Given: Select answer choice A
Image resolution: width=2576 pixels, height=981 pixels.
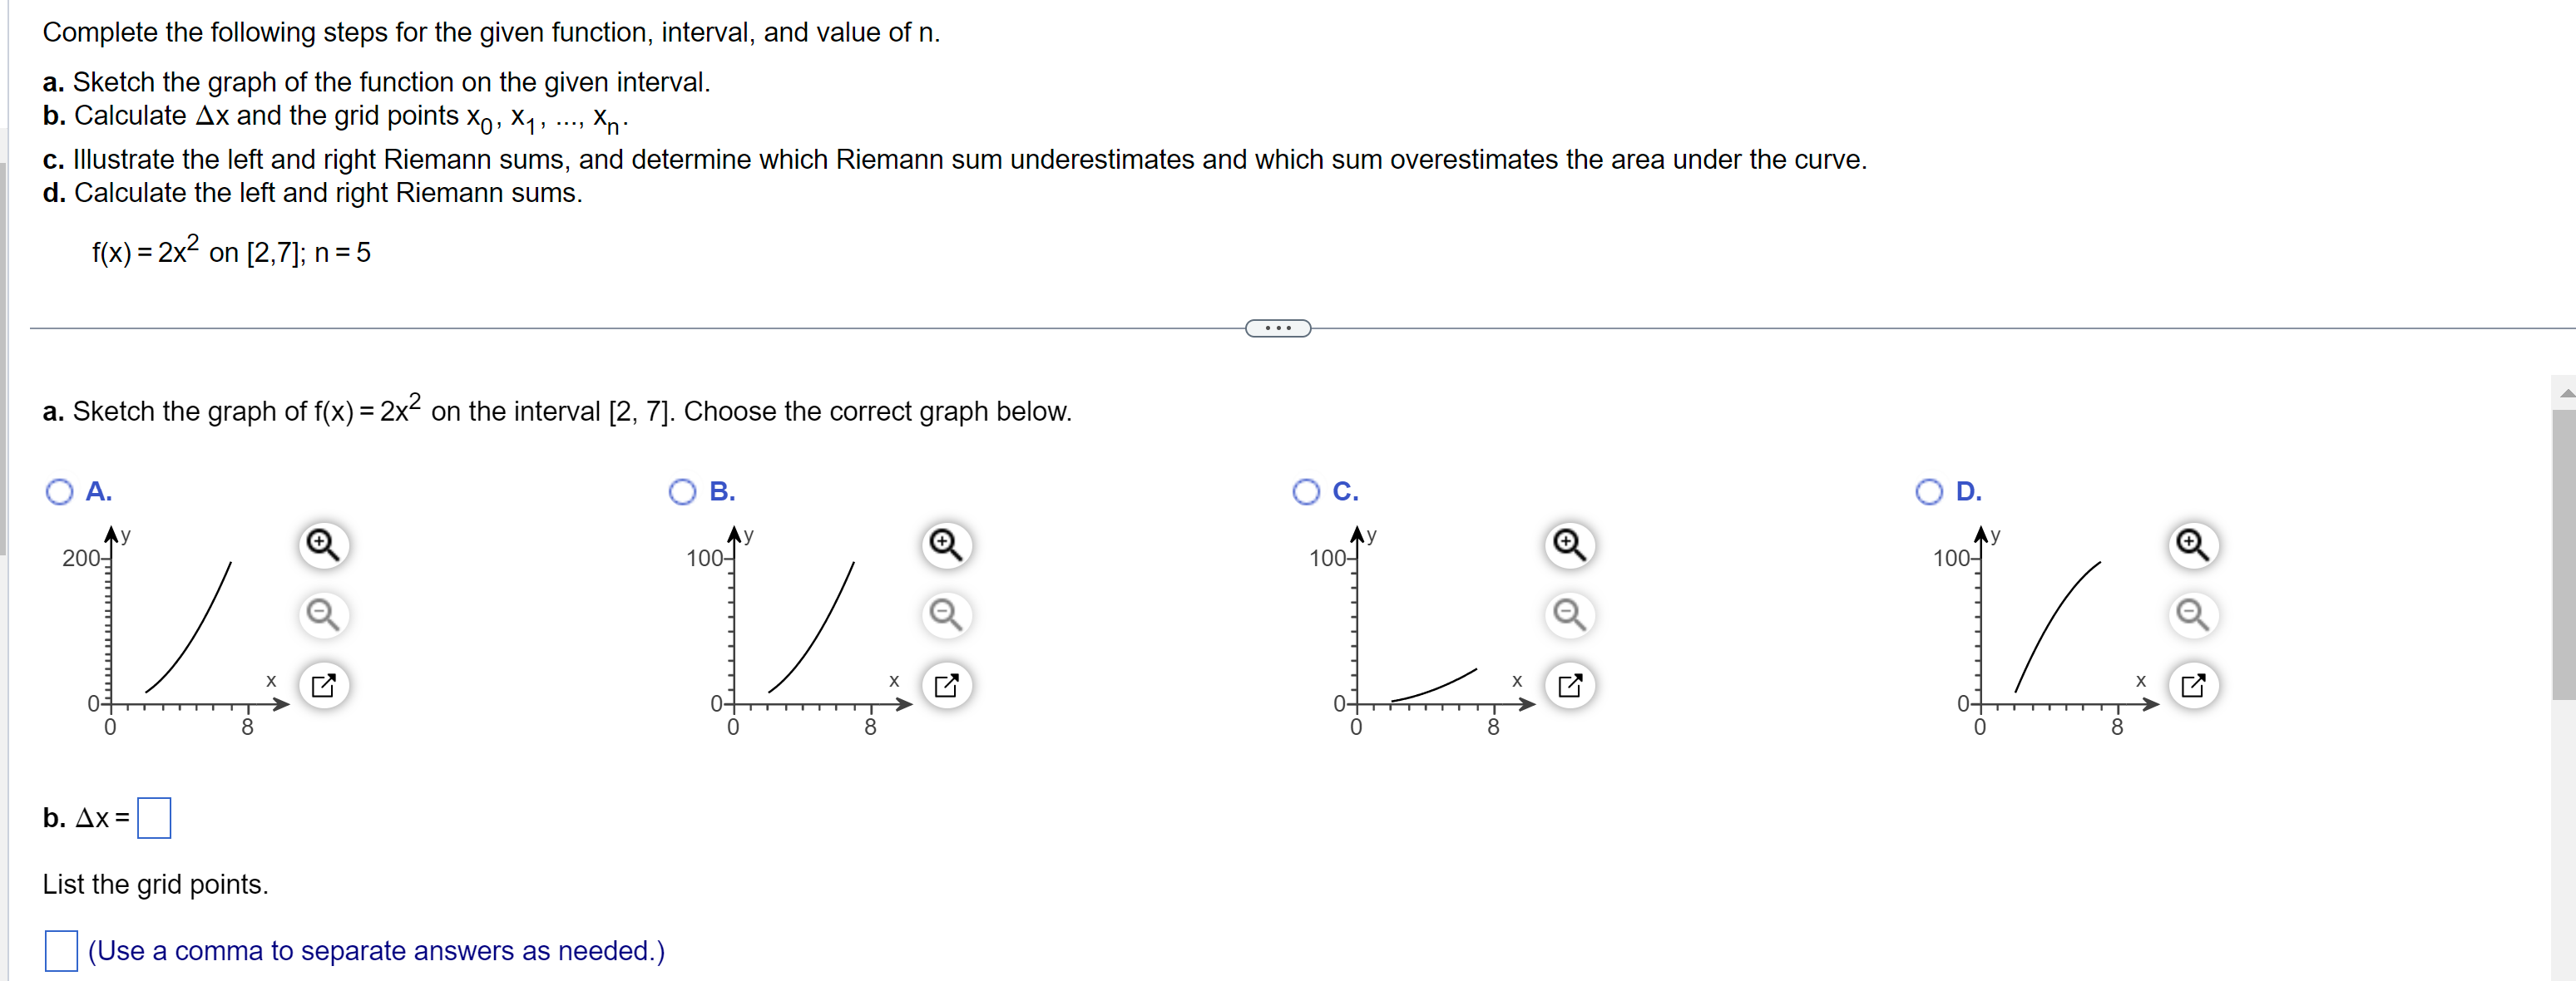Looking at the screenshot, I should [60, 491].
